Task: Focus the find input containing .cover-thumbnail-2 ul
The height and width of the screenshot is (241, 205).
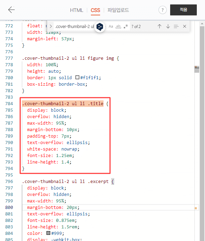Action: pyautogui.click(x=74, y=26)
